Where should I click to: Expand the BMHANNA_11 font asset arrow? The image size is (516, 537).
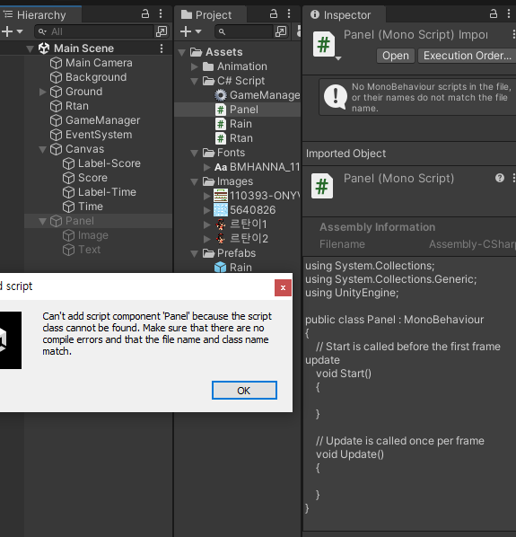point(206,167)
